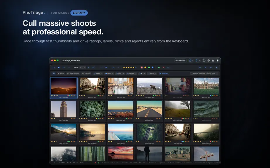The image size is (270, 168).
Task: Select the desert road thumbnail
Action: pyautogui.click(x=149, y=109)
